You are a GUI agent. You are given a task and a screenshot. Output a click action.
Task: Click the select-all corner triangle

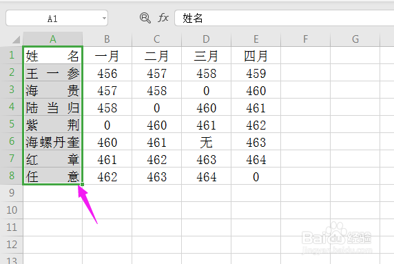point(17,39)
